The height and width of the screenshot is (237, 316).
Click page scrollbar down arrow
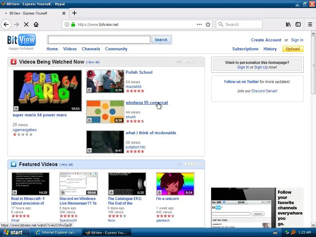[314, 225]
